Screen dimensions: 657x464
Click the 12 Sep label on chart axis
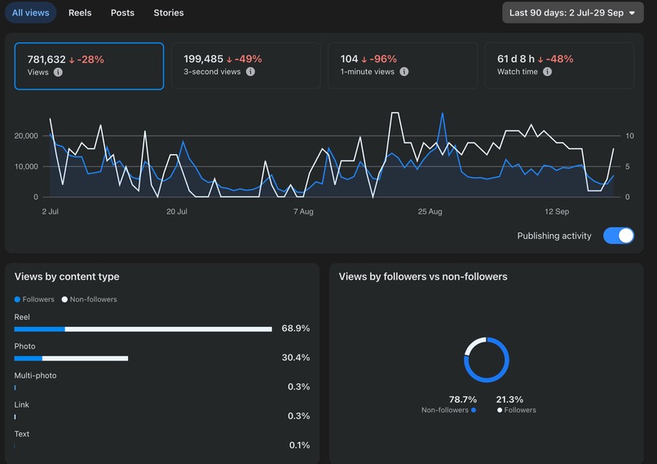click(x=557, y=212)
